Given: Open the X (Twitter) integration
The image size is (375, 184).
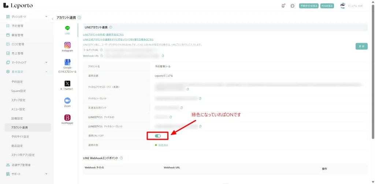Looking at the screenshot, I should (x=67, y=84).
